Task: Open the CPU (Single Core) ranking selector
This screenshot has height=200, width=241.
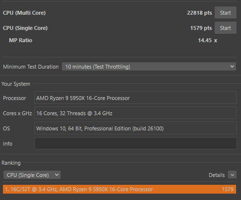Action: pos(32,175)
